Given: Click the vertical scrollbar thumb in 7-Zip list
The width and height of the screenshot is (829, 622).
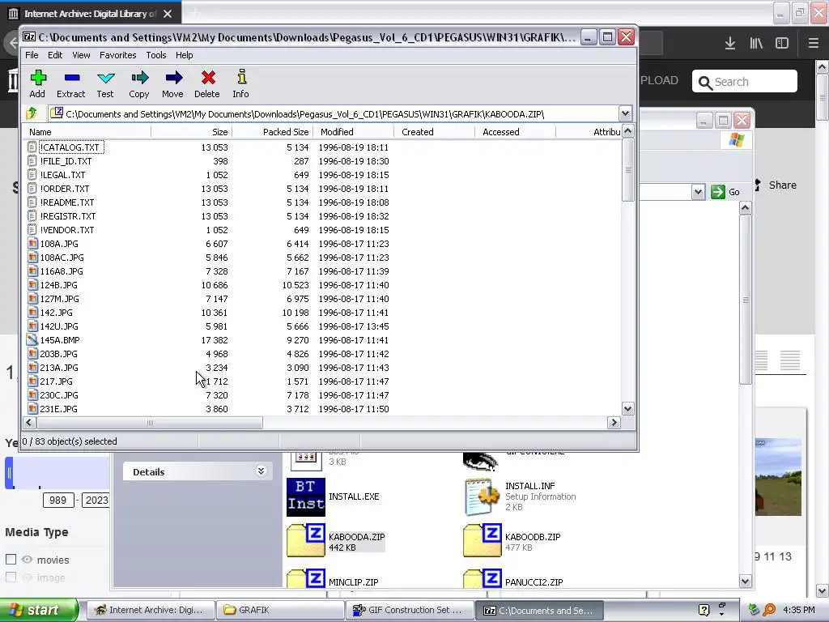Looking at the screenshot, I should coord(627,169).
